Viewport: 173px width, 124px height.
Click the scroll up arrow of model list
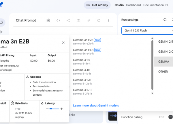[x=152, y=38]
